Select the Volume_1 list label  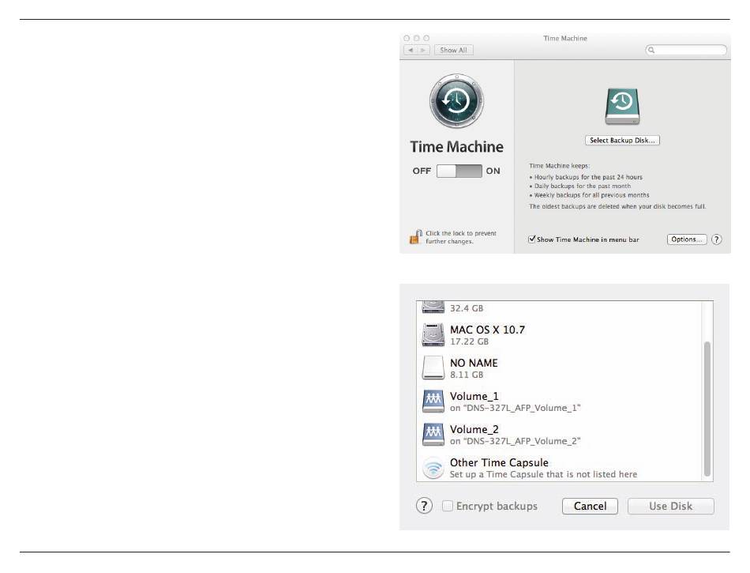pos(474,396)
